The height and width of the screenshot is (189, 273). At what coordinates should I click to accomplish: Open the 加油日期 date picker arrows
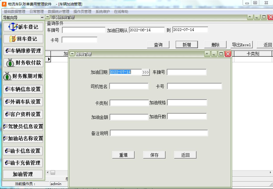coord(146,72)
